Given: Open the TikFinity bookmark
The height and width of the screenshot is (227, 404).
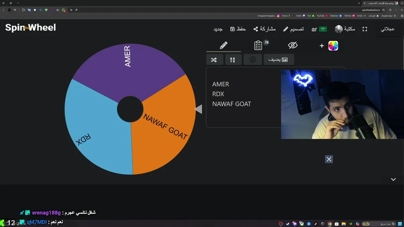Looking at the screenshot, I should (349, 16).
